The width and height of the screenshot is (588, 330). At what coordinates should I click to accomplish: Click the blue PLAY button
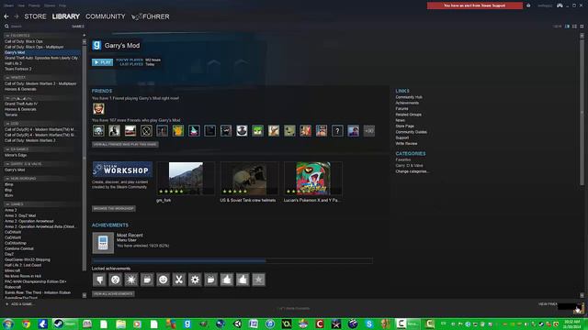point(102,62)
